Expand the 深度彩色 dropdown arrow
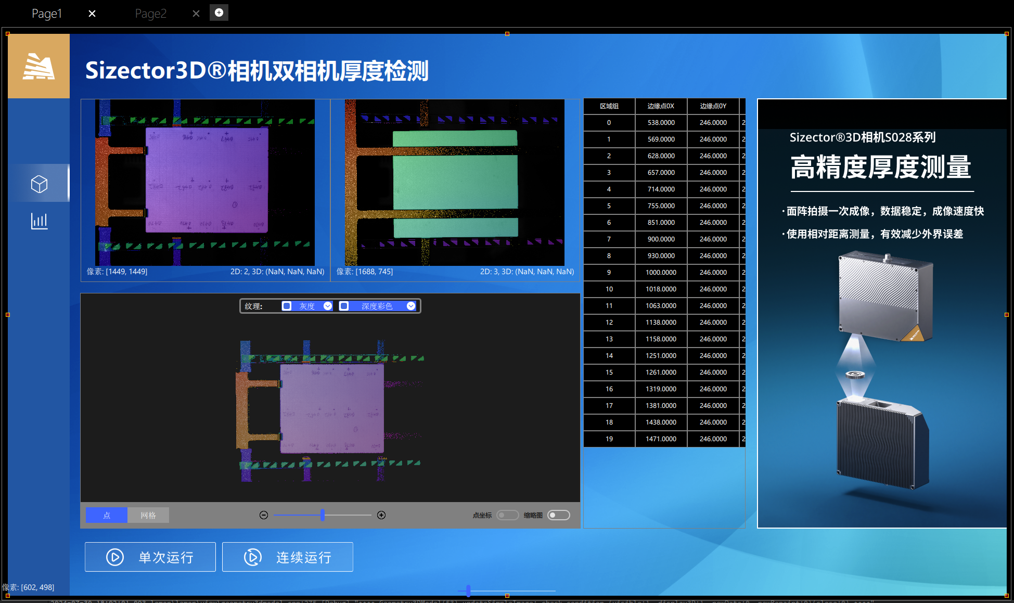The height and width of the screenshot is (603, 1014). [x=411, y=306]
